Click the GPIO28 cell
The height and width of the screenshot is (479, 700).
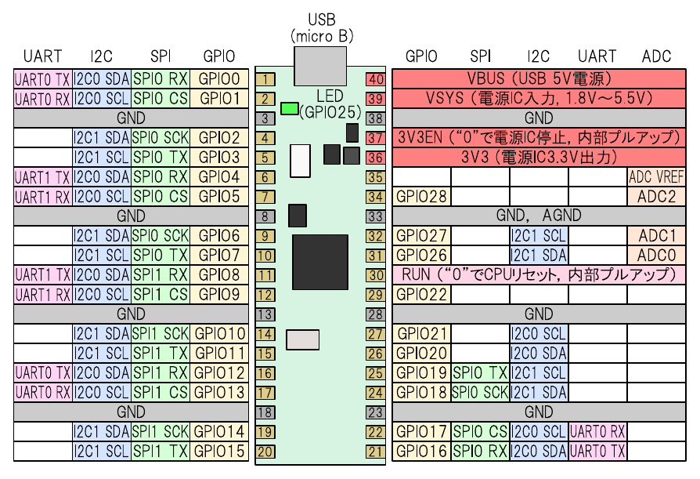click(421, 196)
